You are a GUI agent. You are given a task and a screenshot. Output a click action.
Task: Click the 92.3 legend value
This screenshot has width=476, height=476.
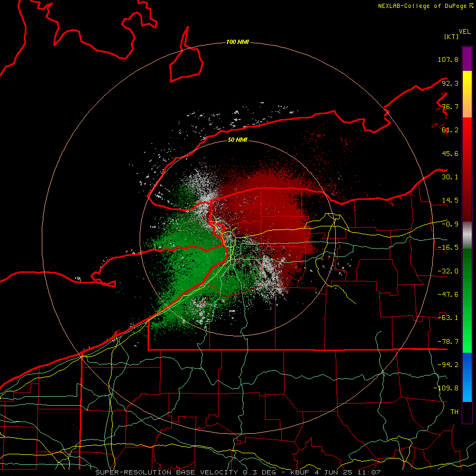450,83
